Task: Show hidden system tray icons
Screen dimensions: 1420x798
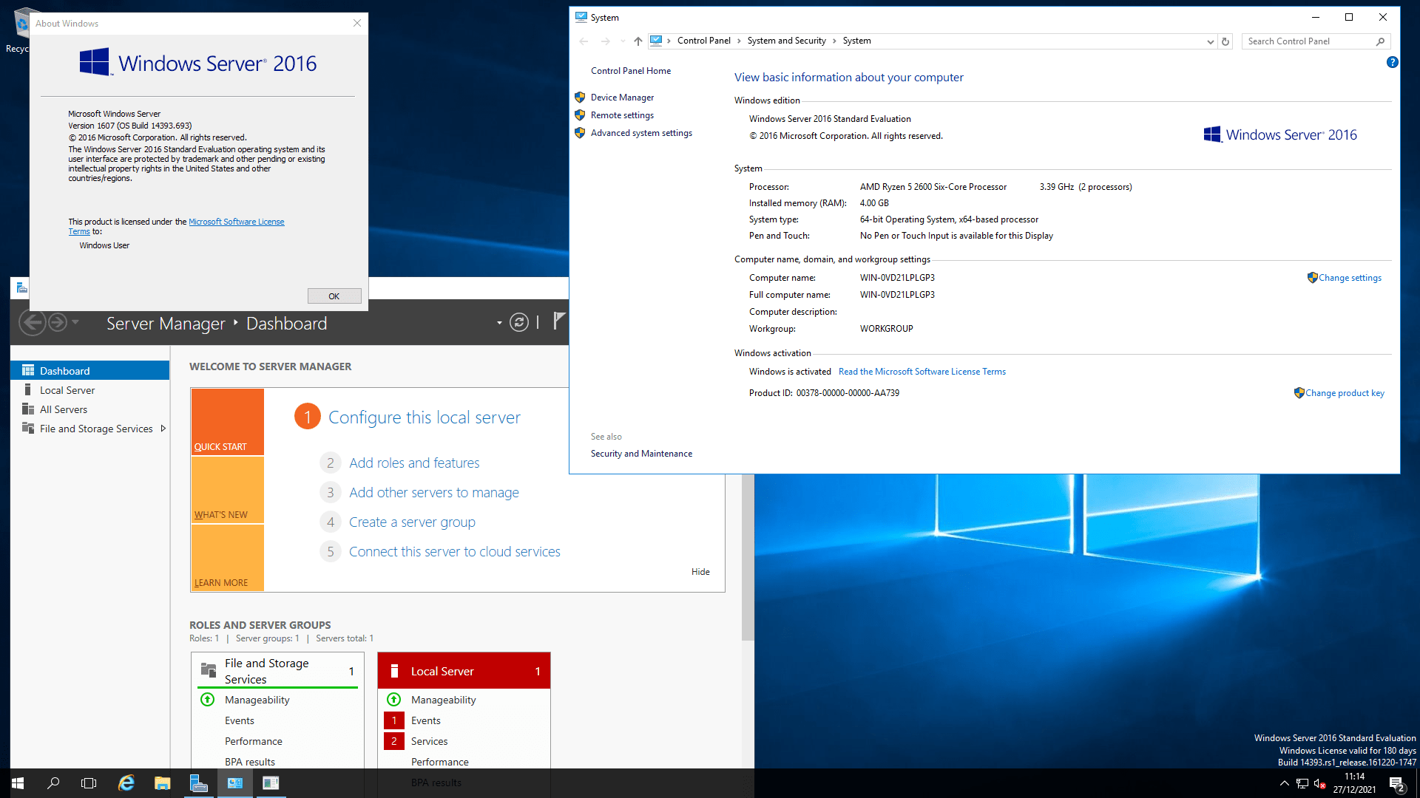Action: tap(1284, 783)
